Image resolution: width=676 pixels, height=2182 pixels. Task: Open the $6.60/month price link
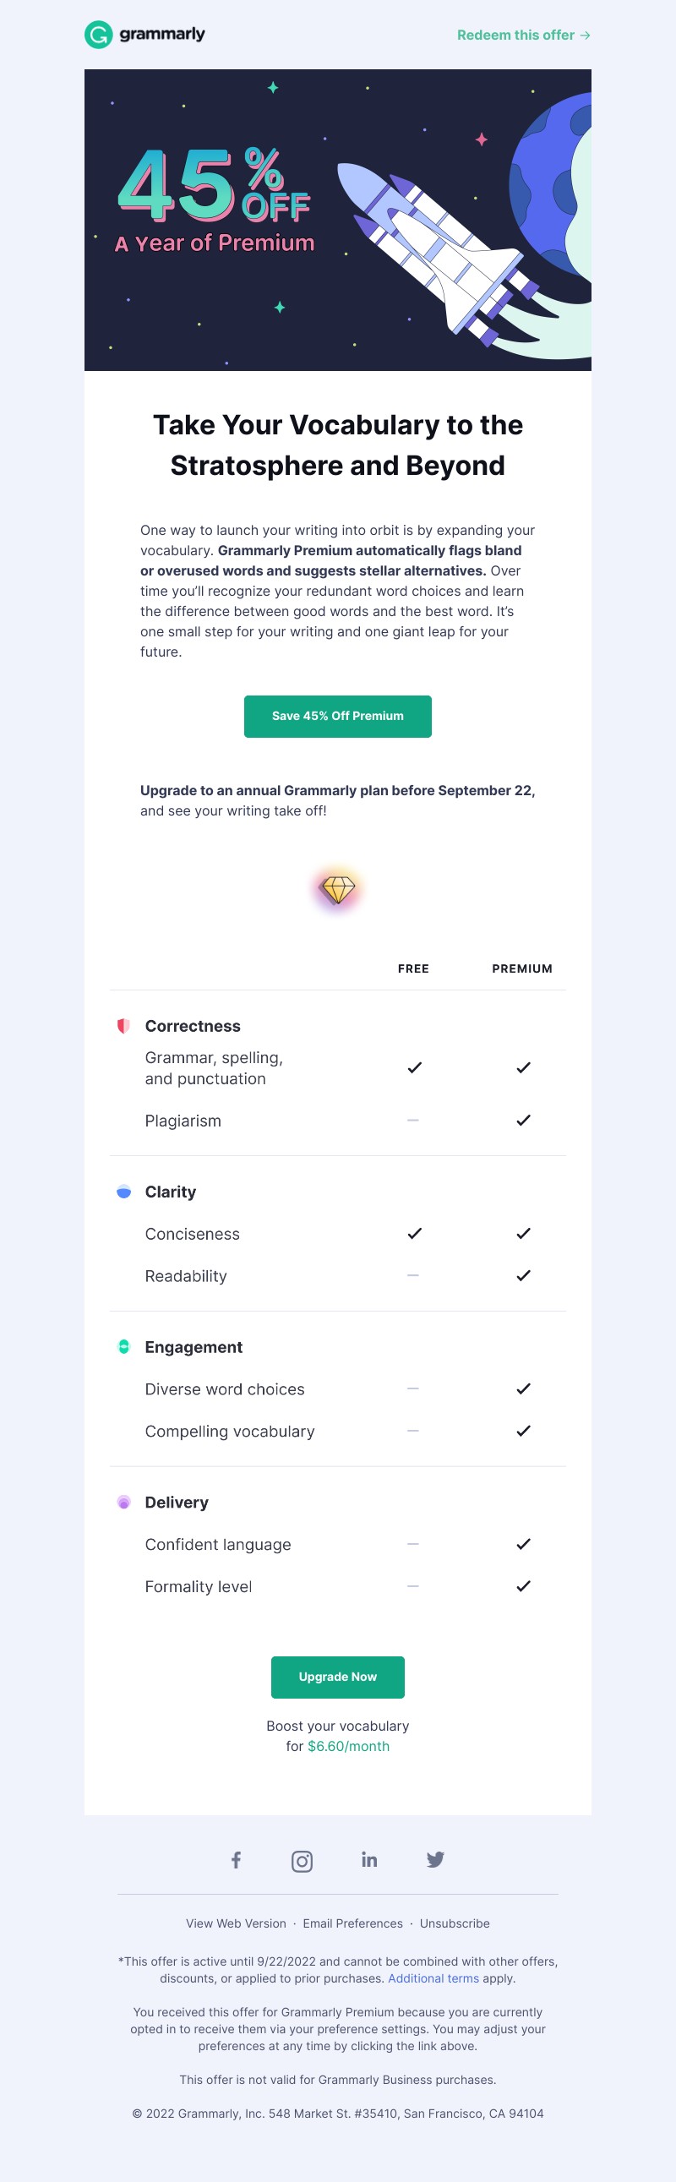pos(348,1746)
